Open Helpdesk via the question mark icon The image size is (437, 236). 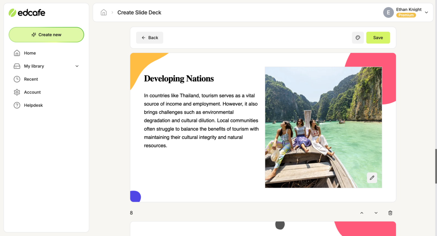17,105
